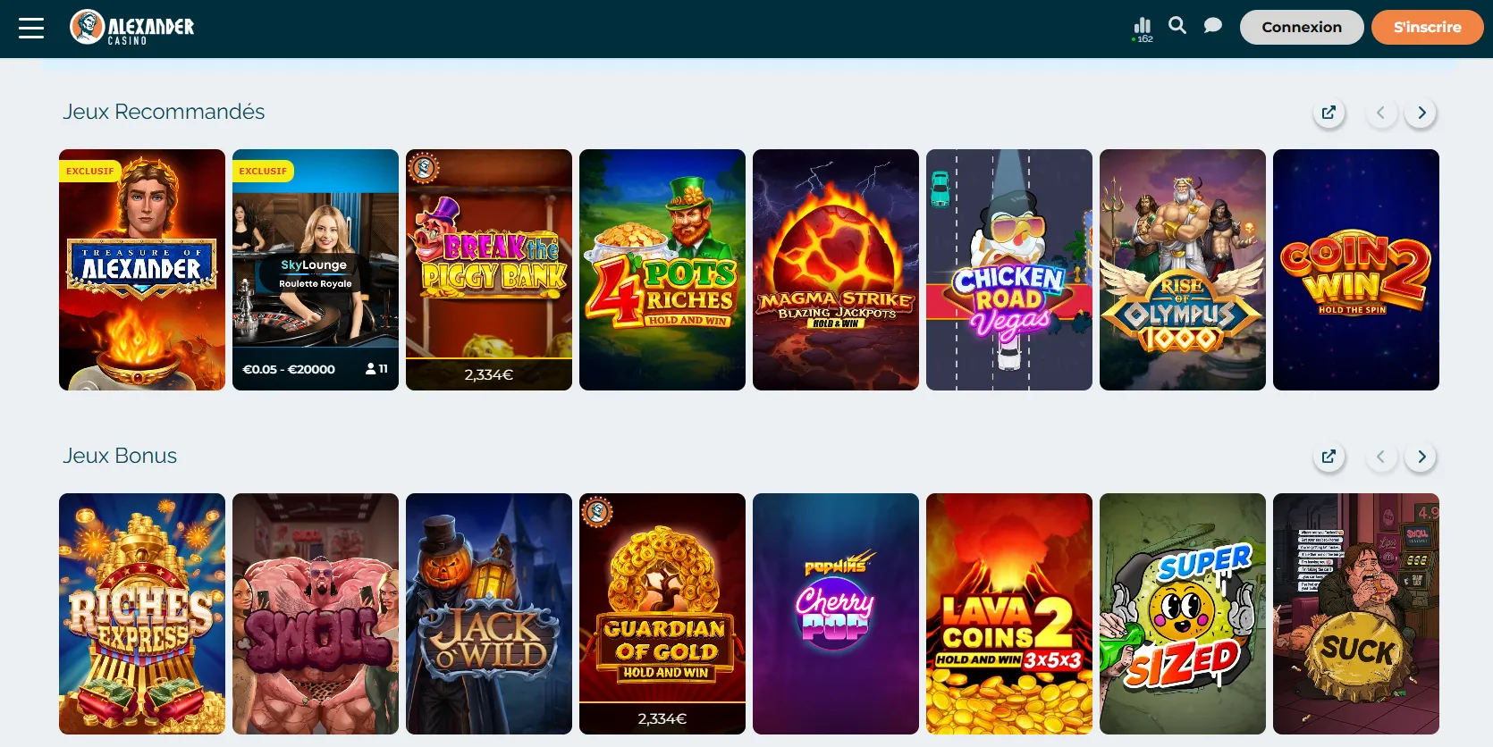Open the hamburger menu
Viewport: 1493px width, 747px height.
pyautogui.click(x=31, y=29)
